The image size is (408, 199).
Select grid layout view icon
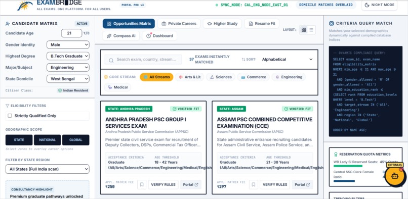point(304,30)
